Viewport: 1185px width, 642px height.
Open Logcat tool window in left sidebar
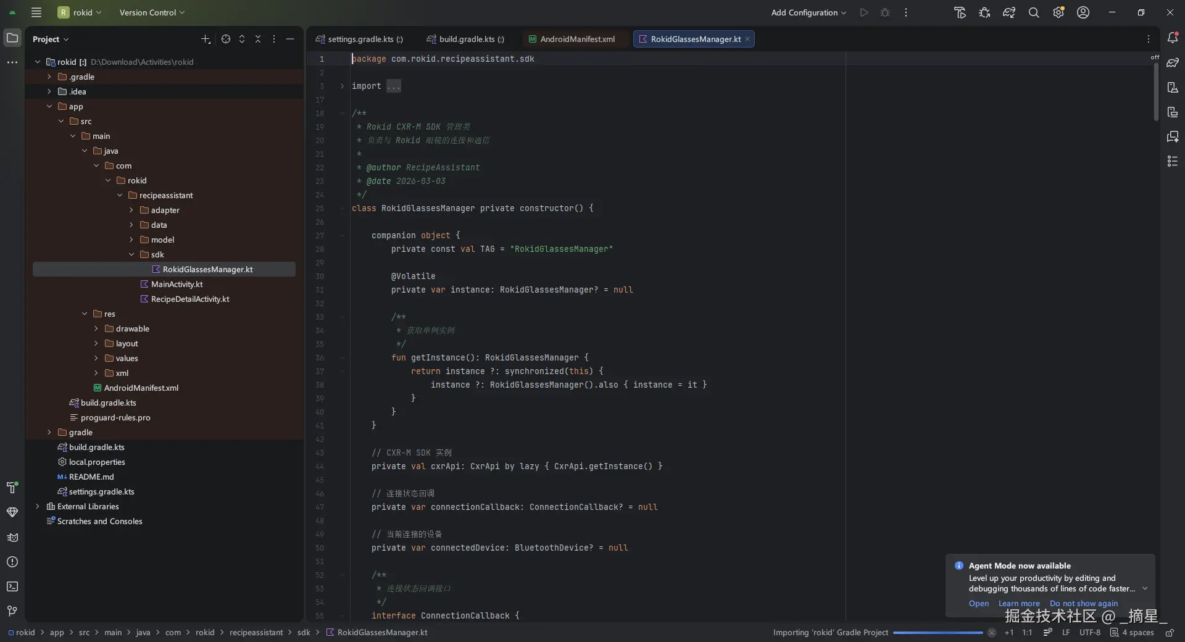click(x=12, y=537)
